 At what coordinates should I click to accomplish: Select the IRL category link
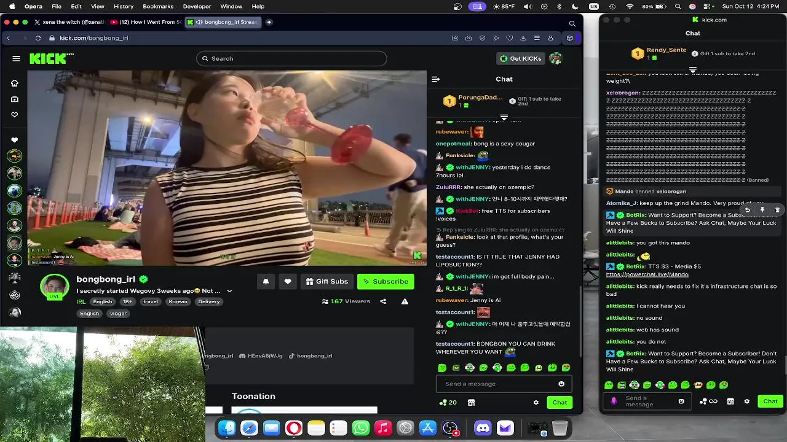click(x=81, y=301)
